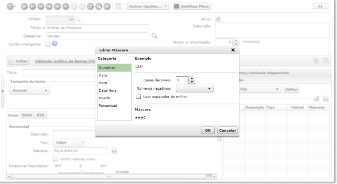Screen dimensions: 337x184
Task: Expand the collapsed left side panel arrow
Action: [x=3, y=91]
